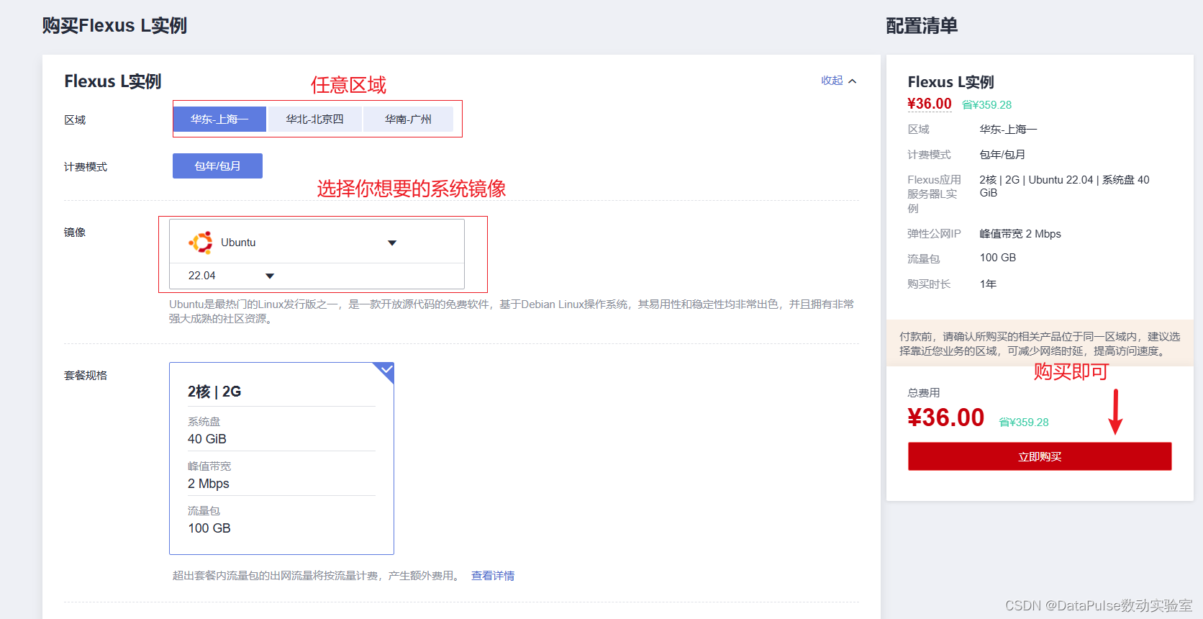This screenshot has width=1203, height=619.
Task: Collapse section with the 收起 link
Action: coord(832,81)
